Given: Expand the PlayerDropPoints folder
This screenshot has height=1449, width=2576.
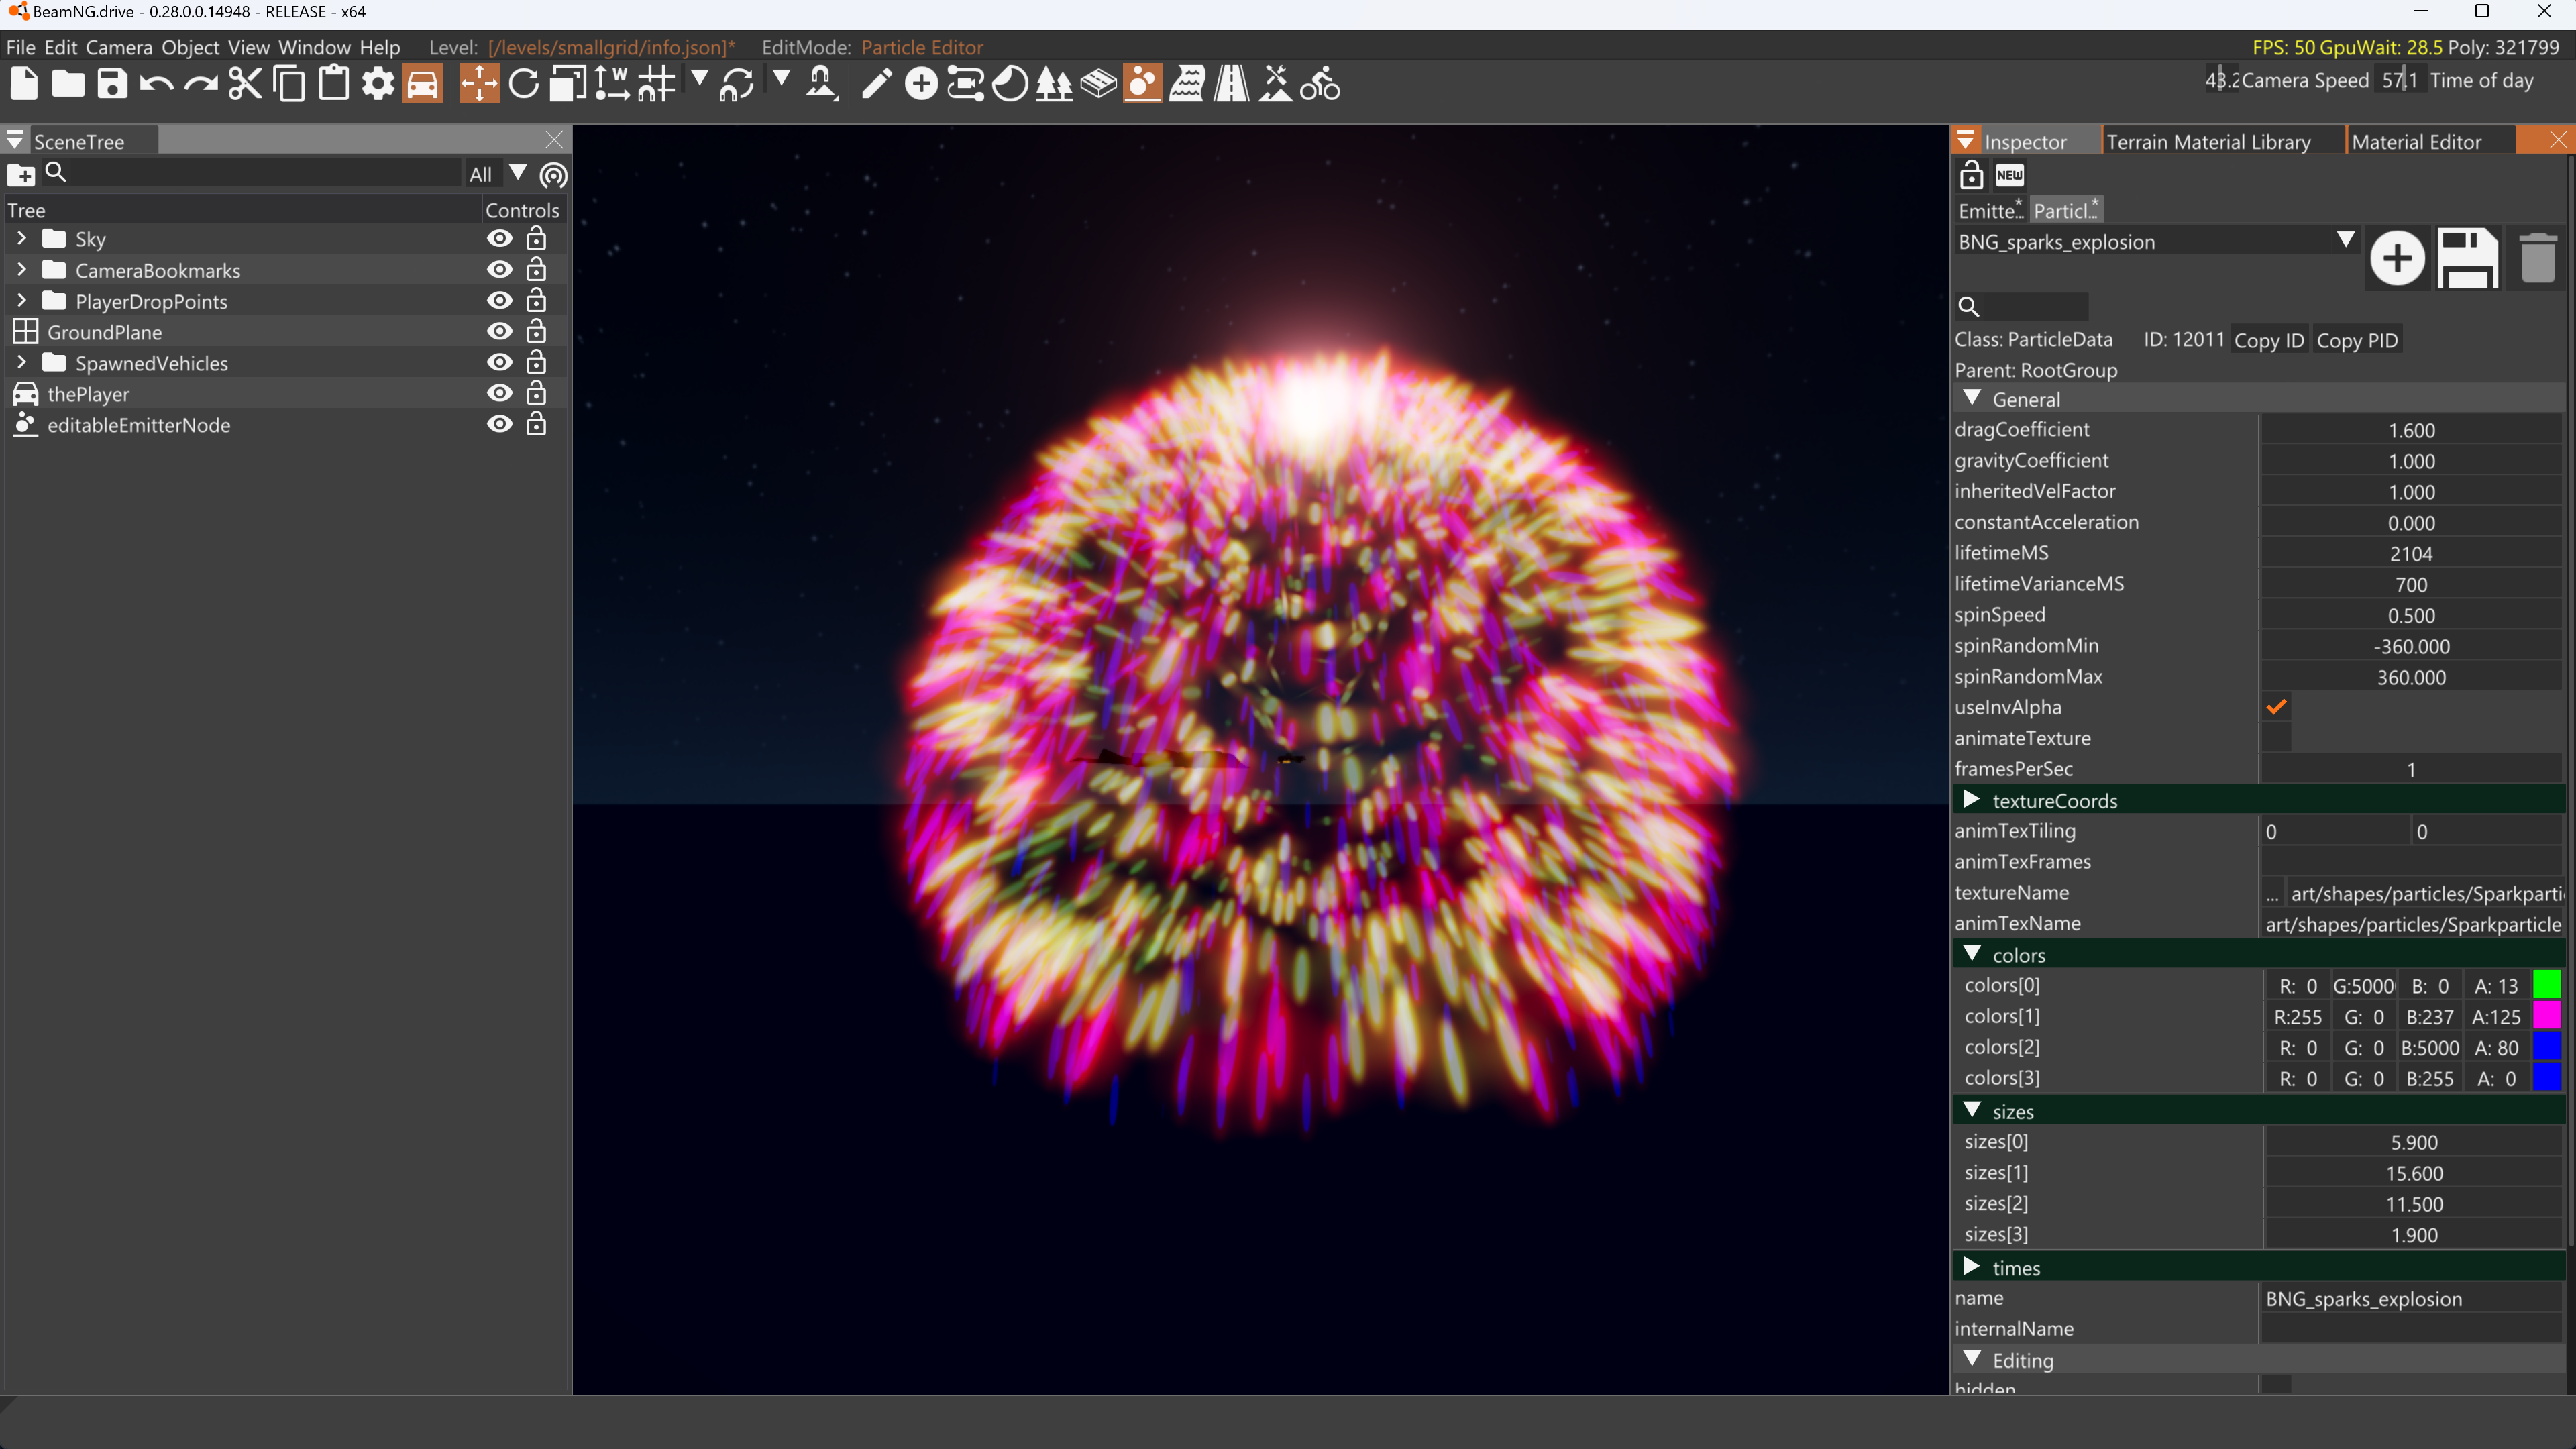Looking at the screenshot, I should [x=22, y=301].
